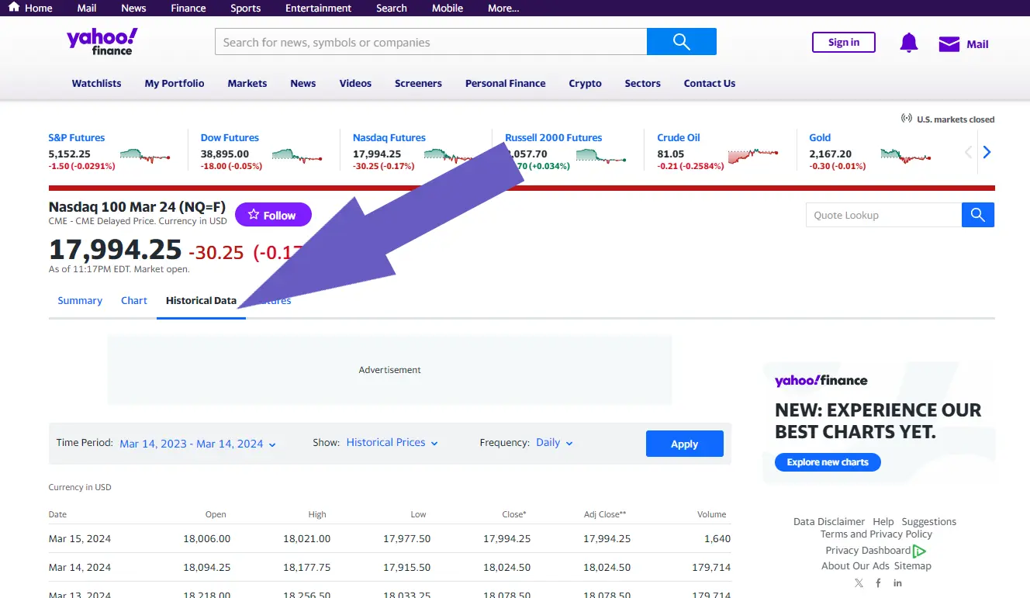
Task: Click Entertainment in the top bar
Action: (x=318, y=8)
